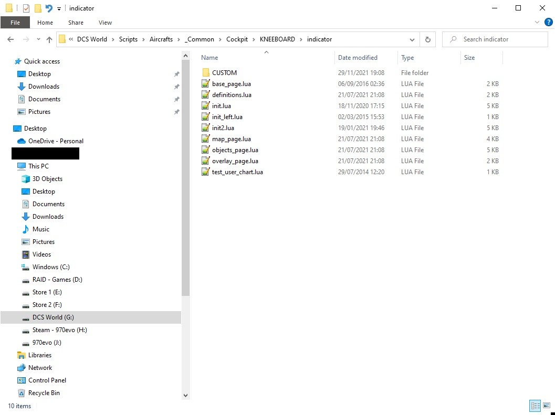Image resolution: width=555 pixels, height=415 pixels.
Task: Open the Quick Access Toolbar customize arrow
Action: (x=59, y=8)
